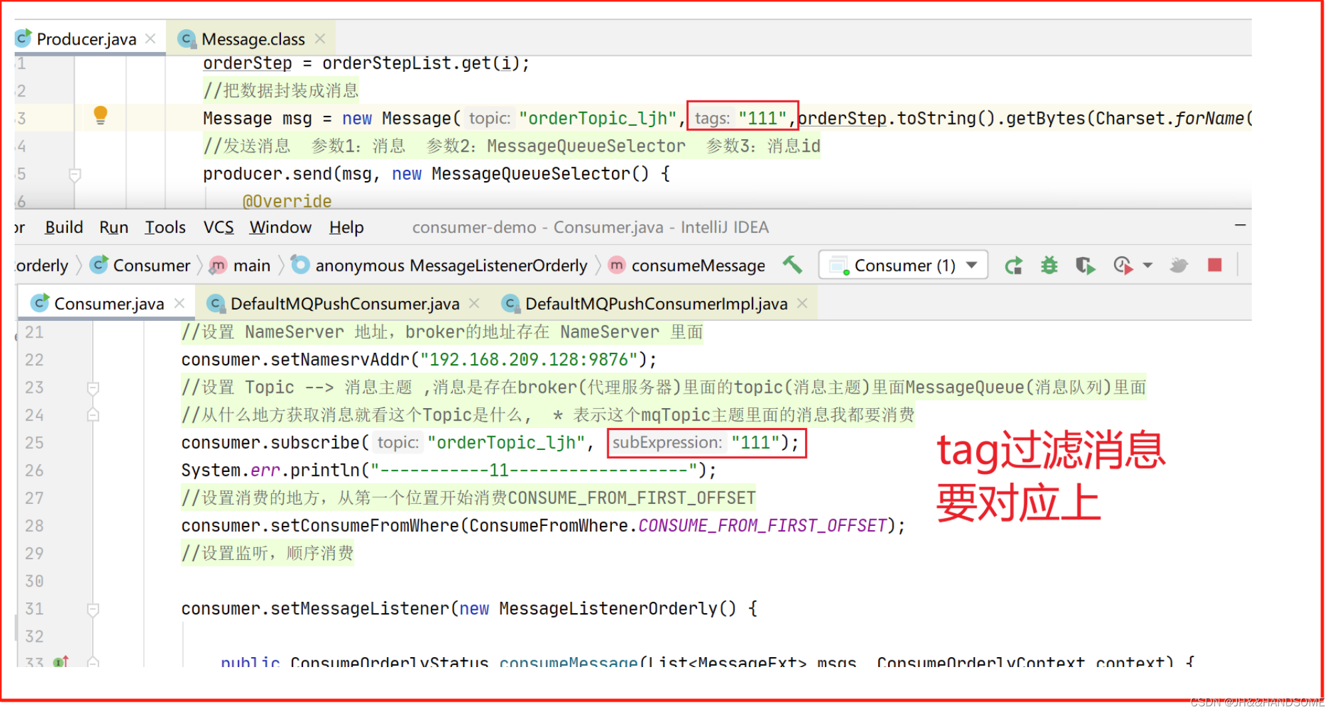Click line number 28 in the gutter
1335x713 pixels.
34,526
